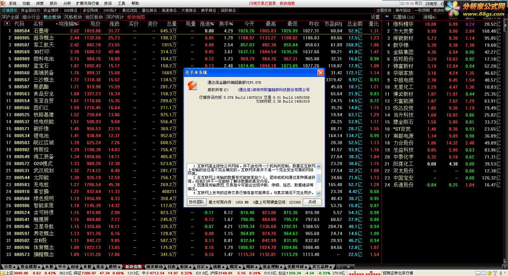Select 维科精华 in the right stock list
Screen dimensions: 508x276
pyautogui.click(x=403, y=24)
